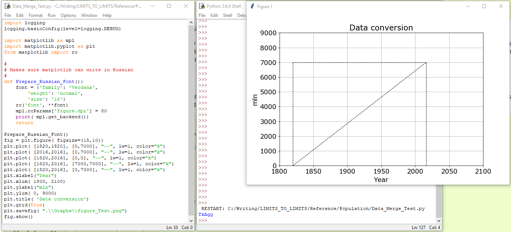511x232 pixels.
Task: Click the editor scrollbar down arrow
Action: [191, 220]
